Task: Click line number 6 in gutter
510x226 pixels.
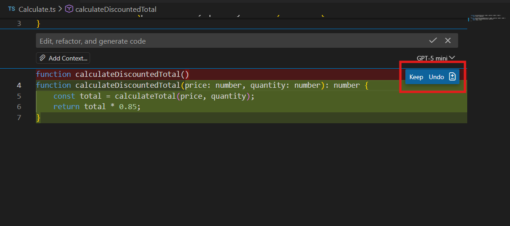Action: point(19,106)
